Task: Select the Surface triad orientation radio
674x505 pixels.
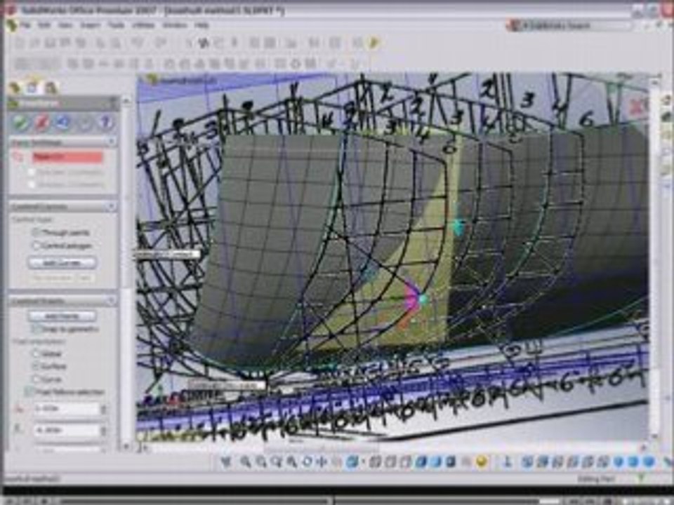Action: pyautogui.click(x=36, y=366)
